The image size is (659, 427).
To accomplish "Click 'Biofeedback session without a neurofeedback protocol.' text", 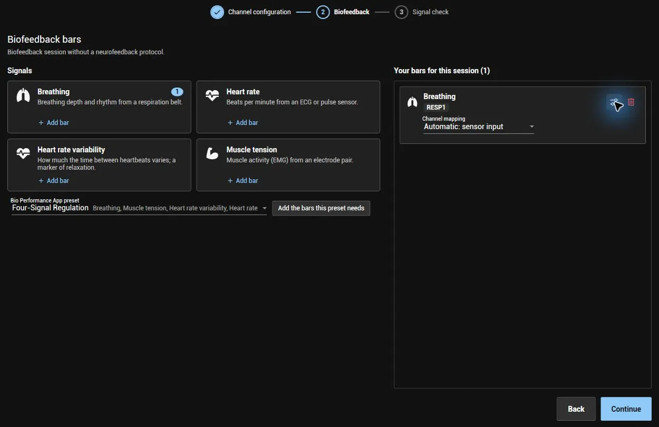I will [x=86, y=52].
